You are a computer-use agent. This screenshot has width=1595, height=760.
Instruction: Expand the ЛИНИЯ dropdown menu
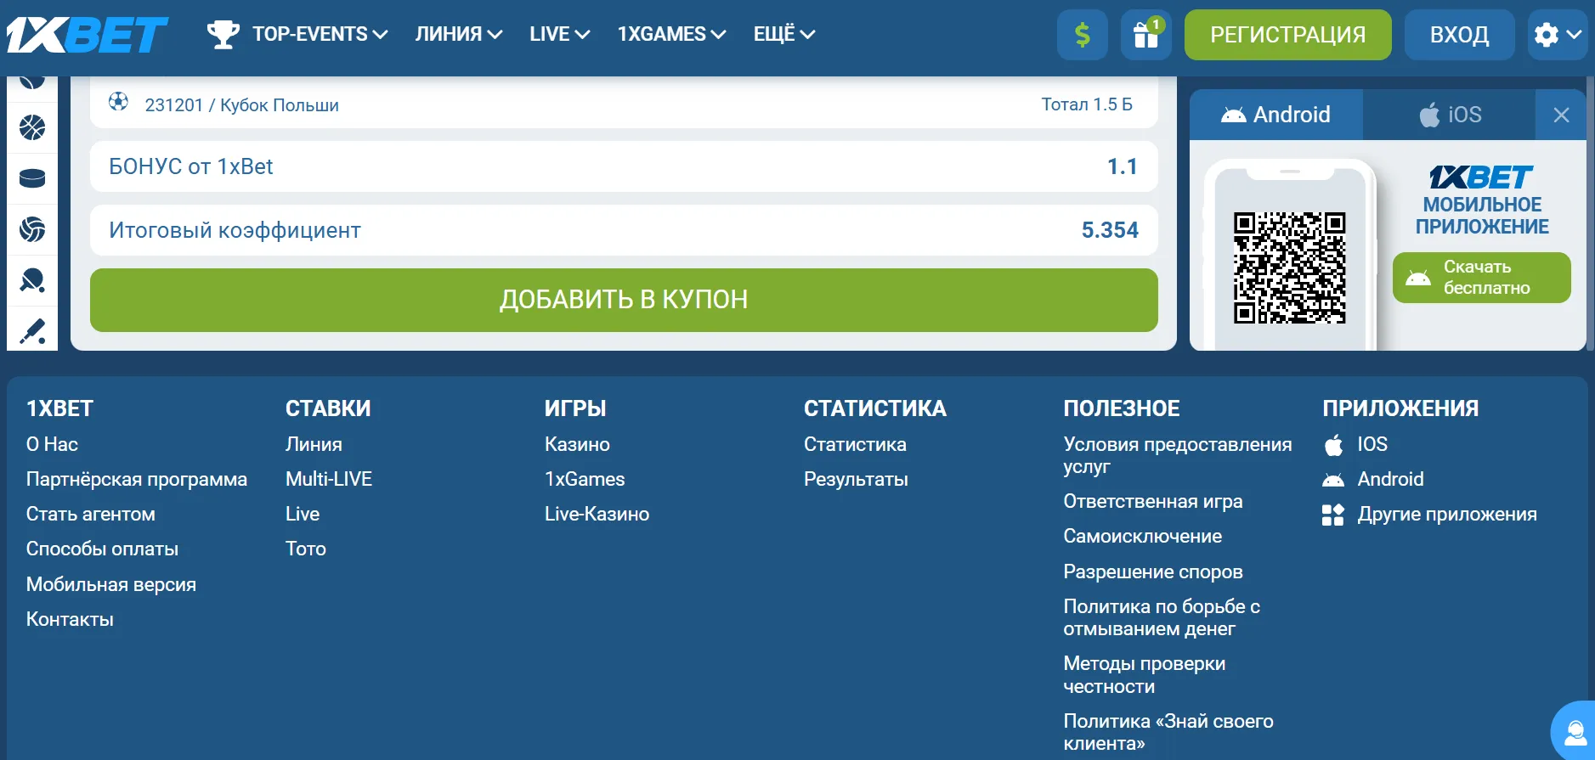click(458, 35)
